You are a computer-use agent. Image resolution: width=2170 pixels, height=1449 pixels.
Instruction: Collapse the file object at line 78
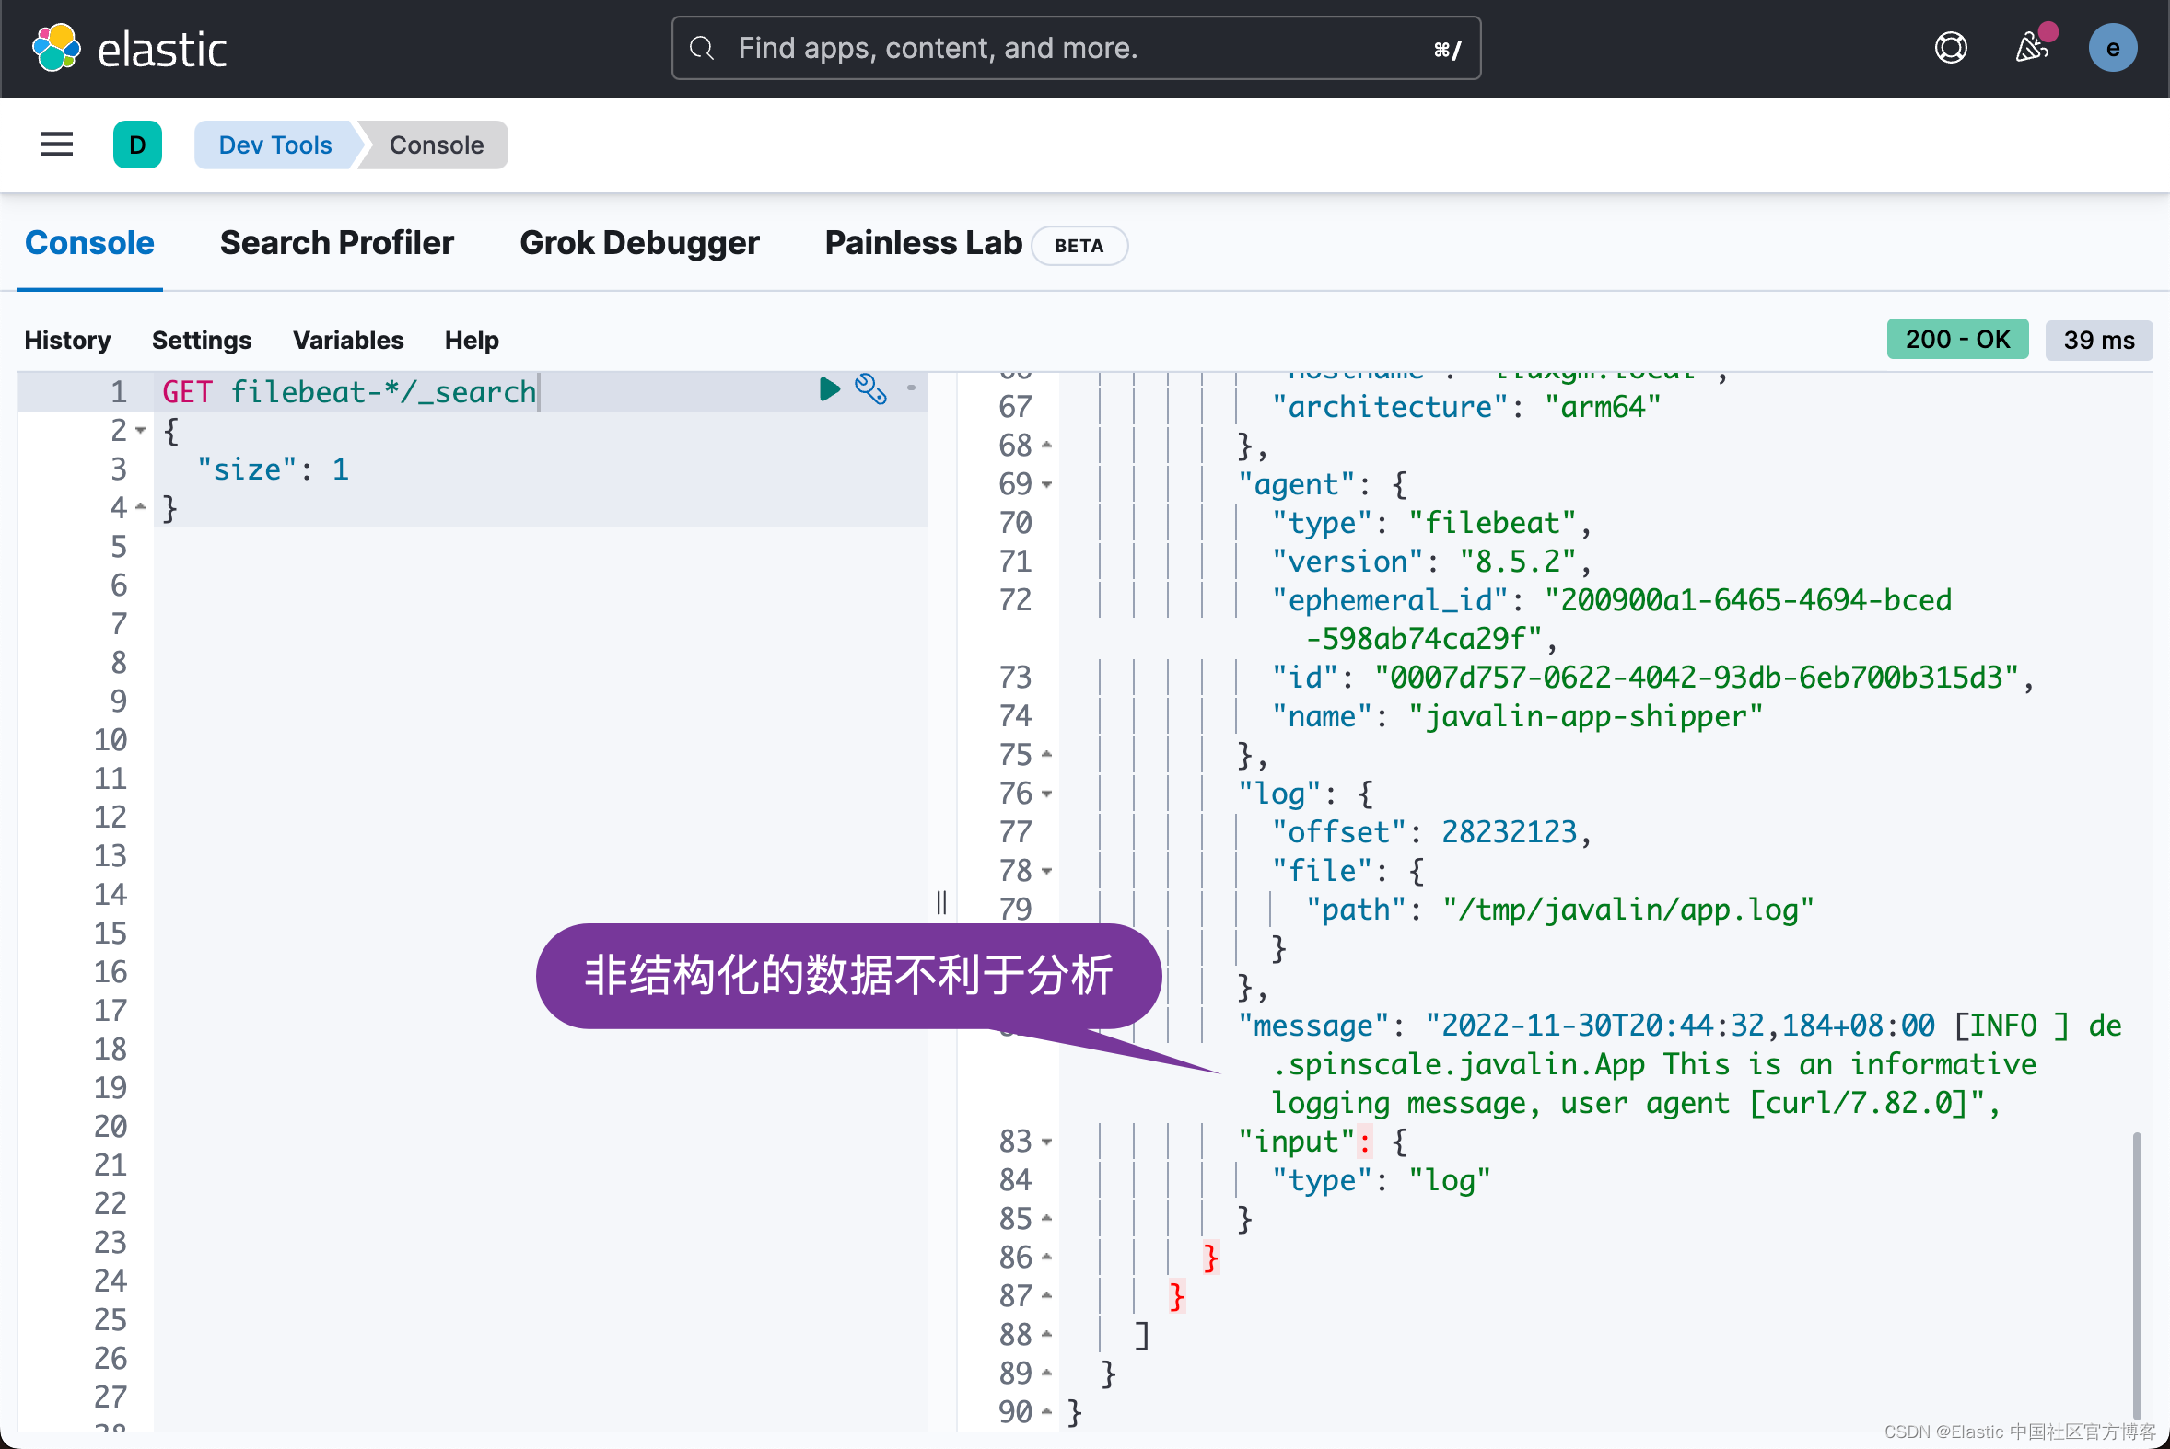(x=1046, y=872)
